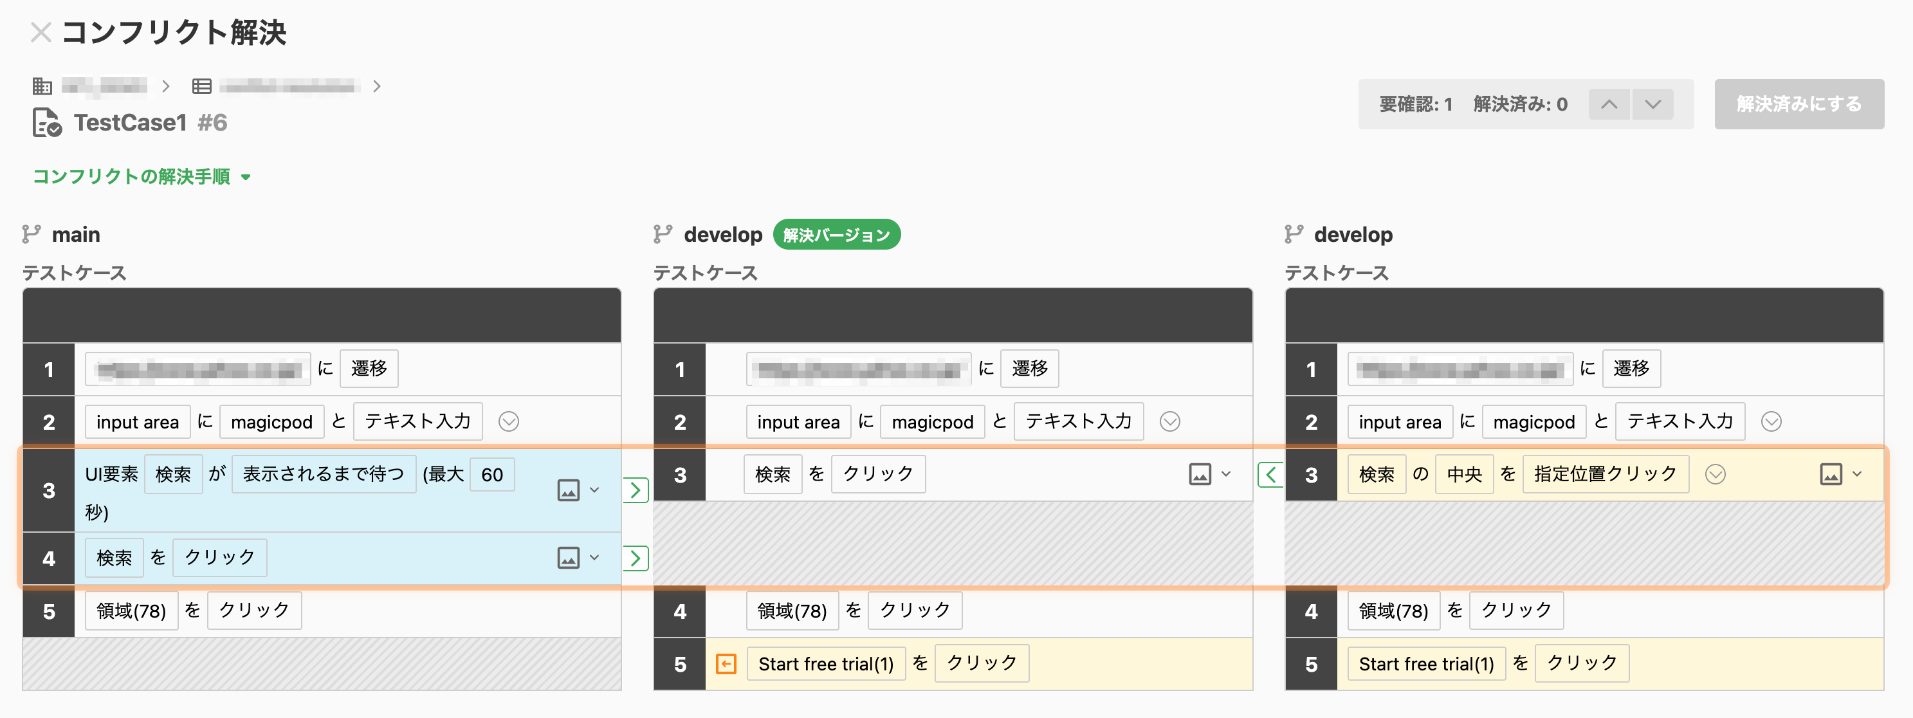Jump to next conflict with down arrow
This screenshot has width=1913, height=718.
pyautogui.click(x=1652, y=104)
